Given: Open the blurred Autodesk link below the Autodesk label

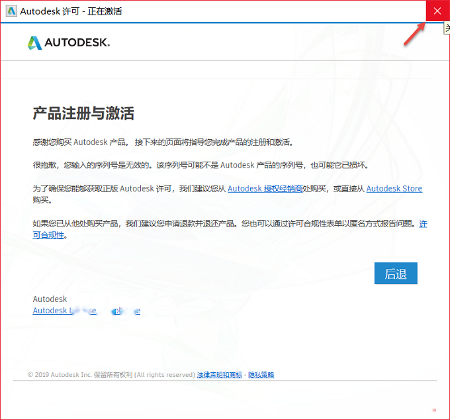Looking at the screenshot, I should coord(87,311).
